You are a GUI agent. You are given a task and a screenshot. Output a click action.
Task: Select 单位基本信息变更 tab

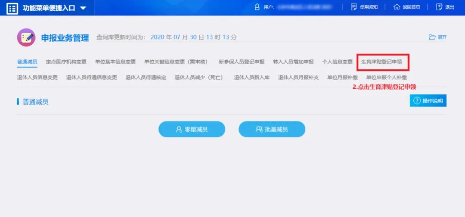(x=115, y=62)
